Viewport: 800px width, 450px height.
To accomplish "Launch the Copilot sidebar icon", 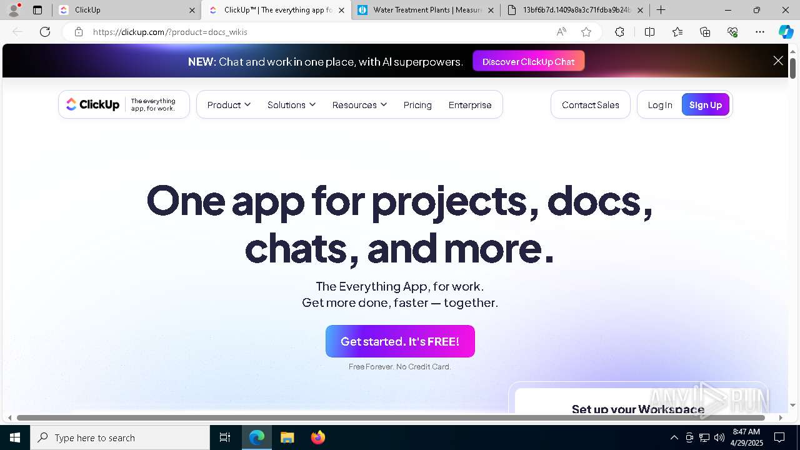I will (786, 32).
